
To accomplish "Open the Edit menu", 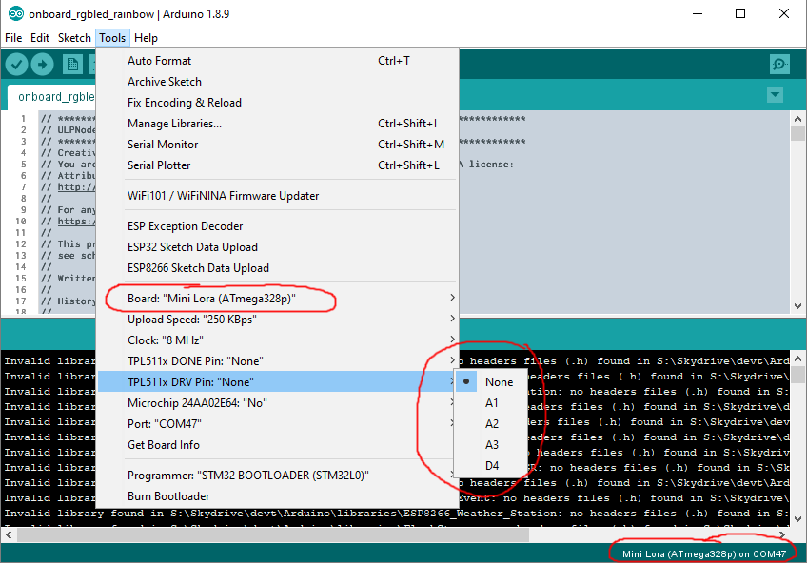I will coord(40,38).
